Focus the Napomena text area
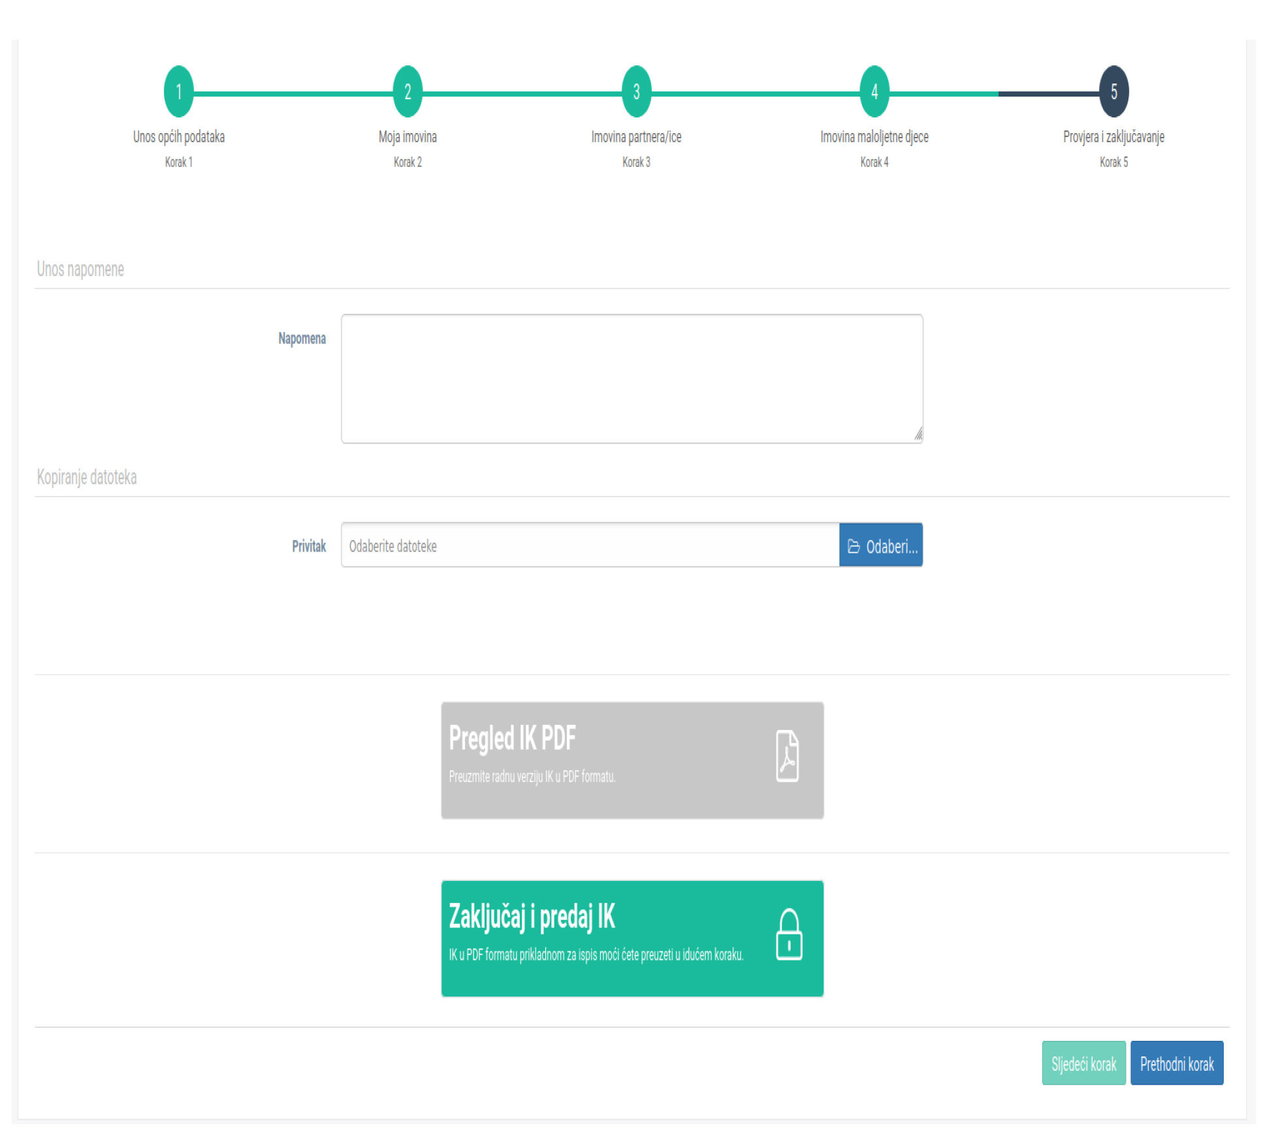The height and width of the screenshot is (1140, 1261). [631, 378]
